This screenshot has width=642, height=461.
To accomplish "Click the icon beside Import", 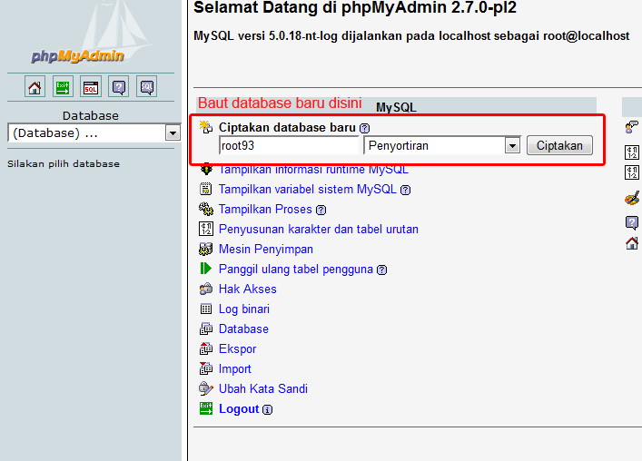I will pyautogui.click(x=205, y=368).
